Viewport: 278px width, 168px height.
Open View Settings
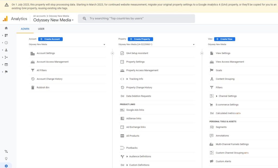[223, 53]
